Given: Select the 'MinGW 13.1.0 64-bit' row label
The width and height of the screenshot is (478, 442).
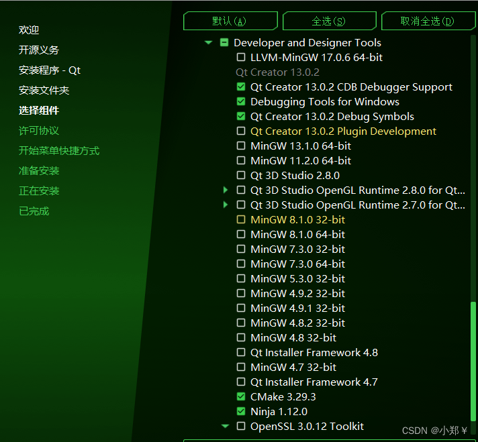Looking at the screenshot, I should 301,146.
